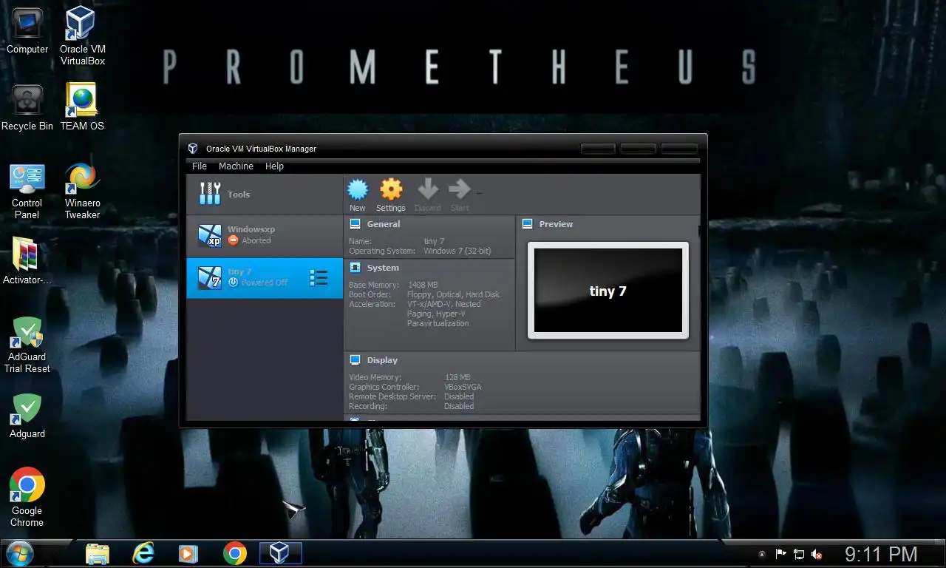Click the '1408 MB' base memory value

pos(423,285)
